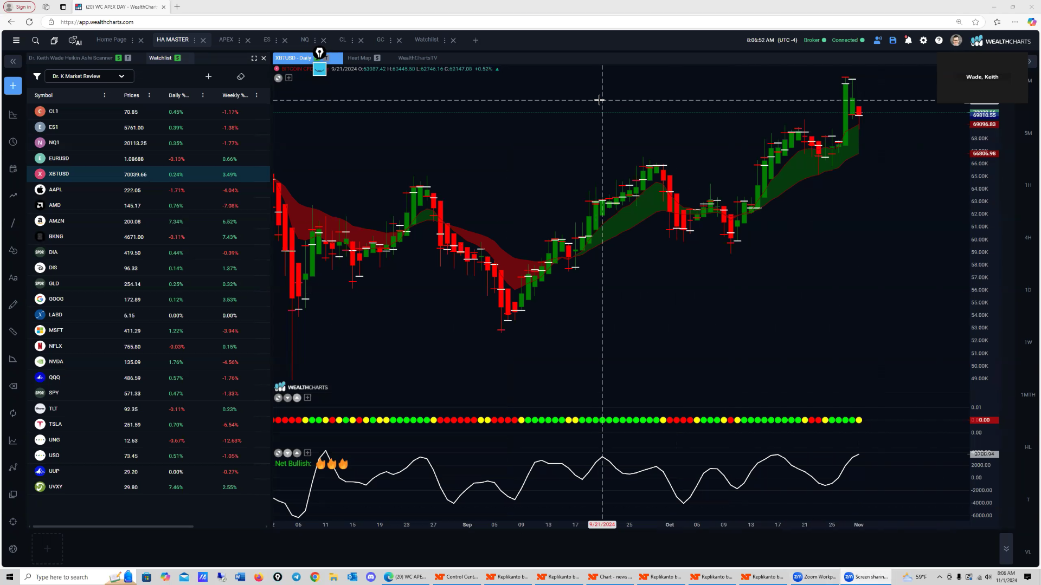Screen dimensions: 1041x585
Task: Select the 4H timeframe on right rail
Action: 1028,238
